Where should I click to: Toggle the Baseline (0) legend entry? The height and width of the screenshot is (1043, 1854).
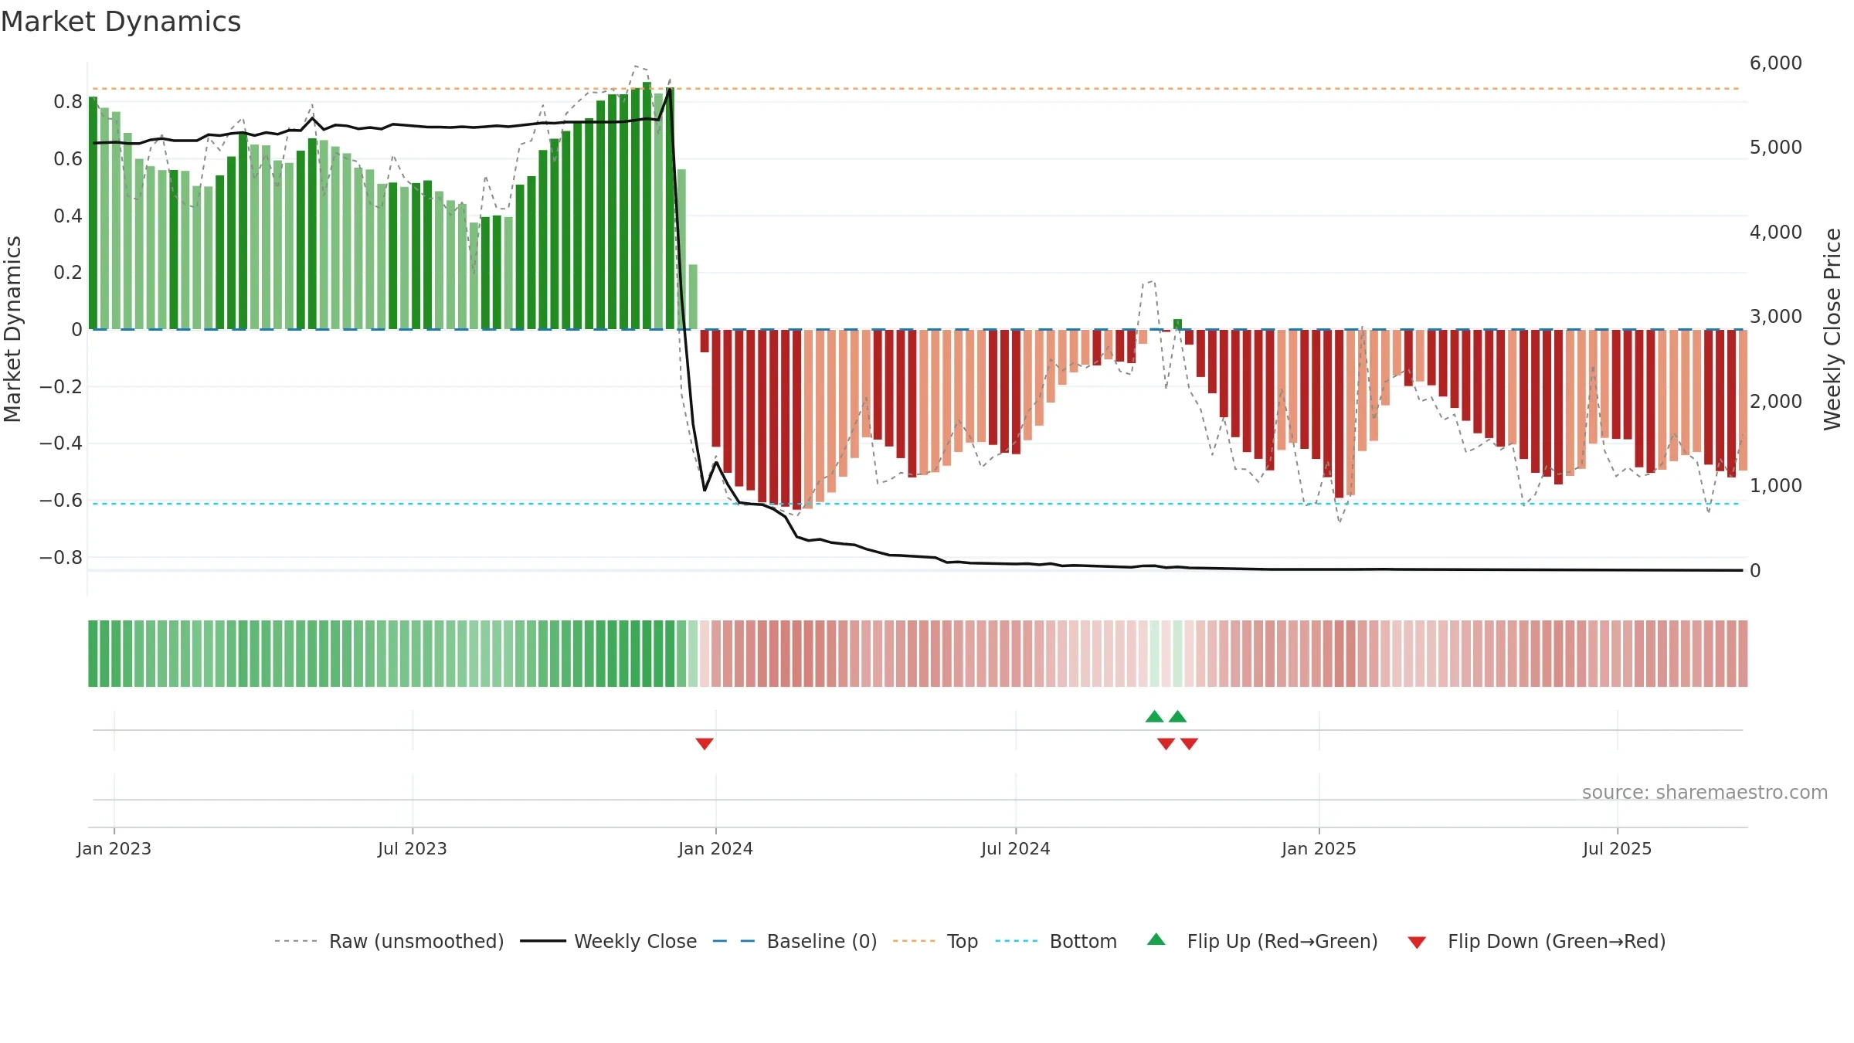coord(794,941)
